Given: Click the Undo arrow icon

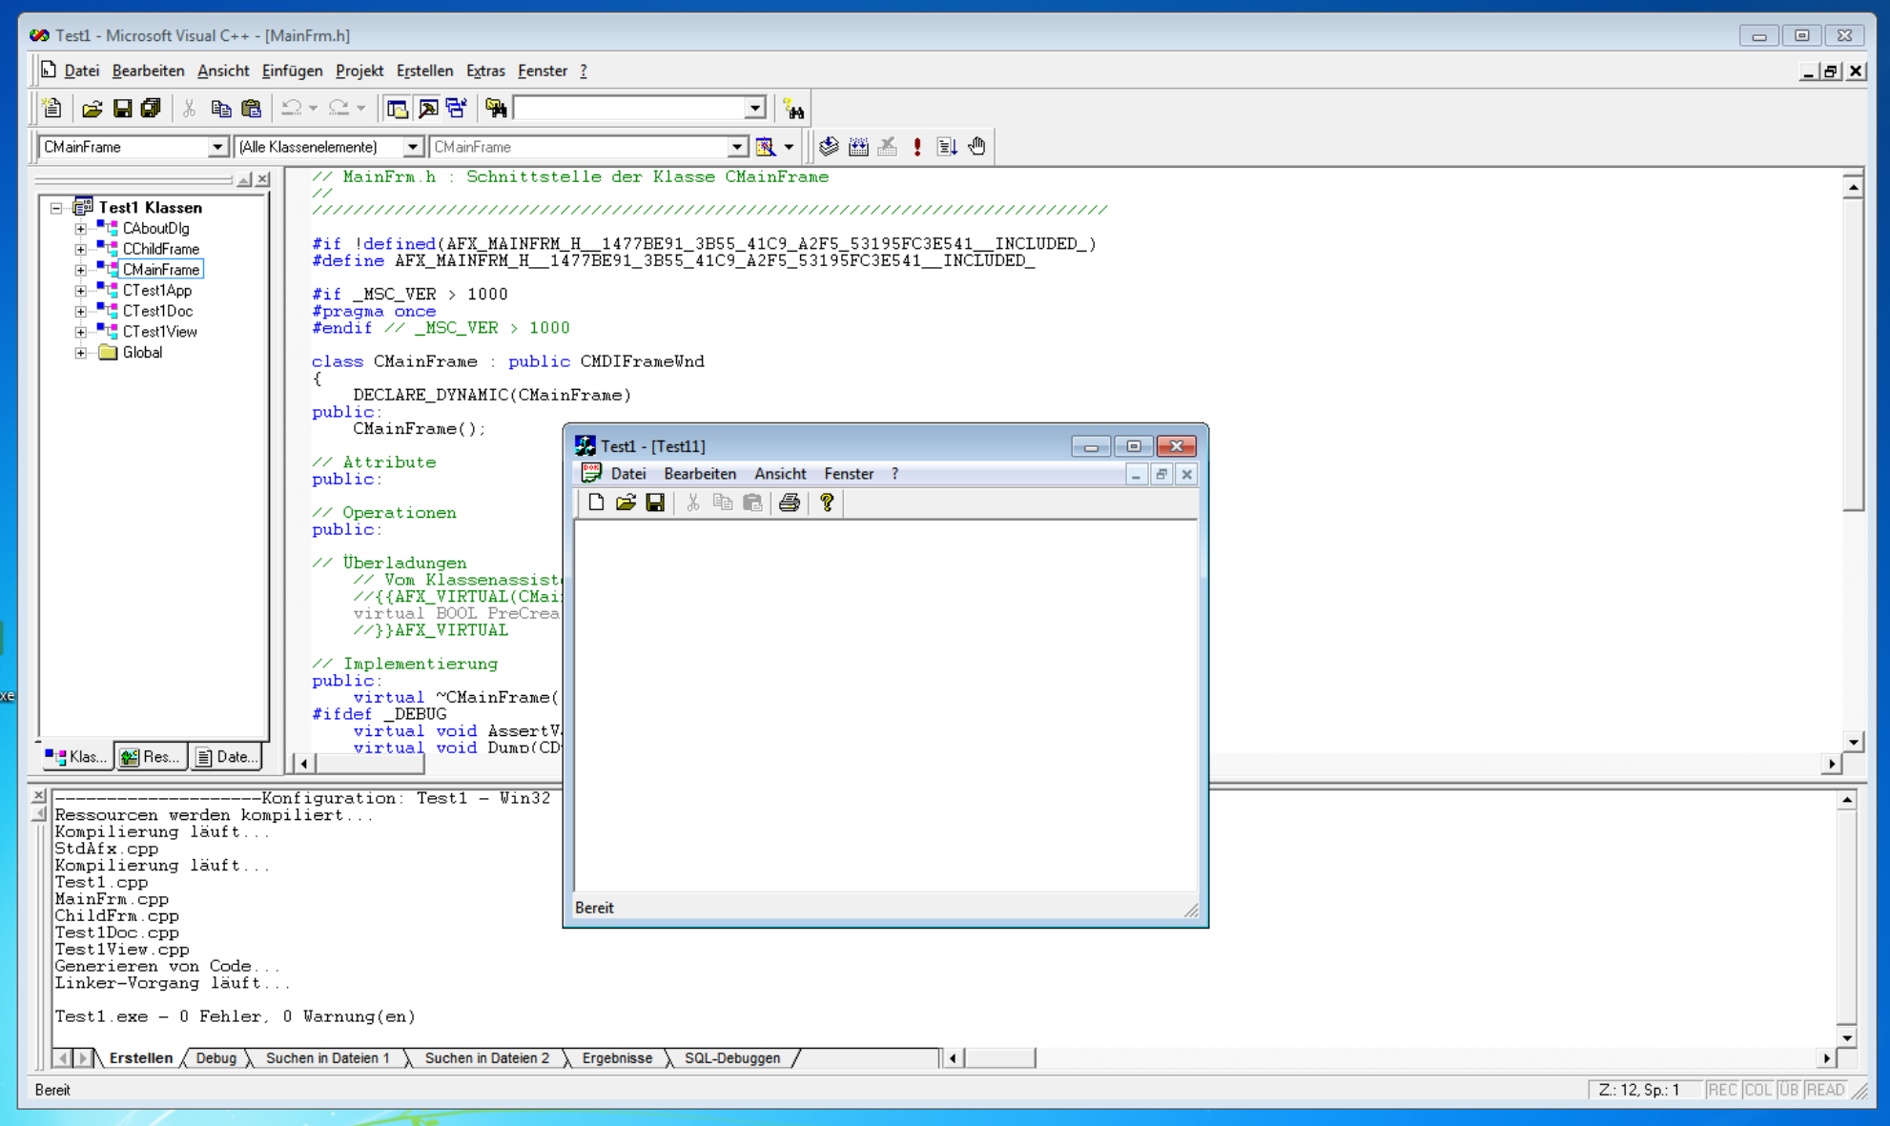Looking at the screenshot, I should click(292, 109).
